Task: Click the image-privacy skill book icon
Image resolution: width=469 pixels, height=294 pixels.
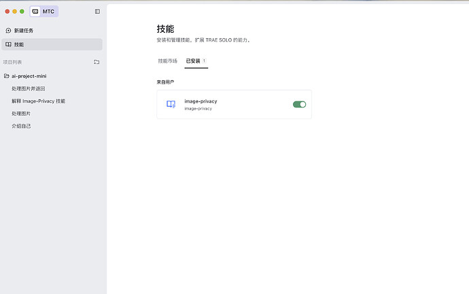Action: click(x=171, y=104)
